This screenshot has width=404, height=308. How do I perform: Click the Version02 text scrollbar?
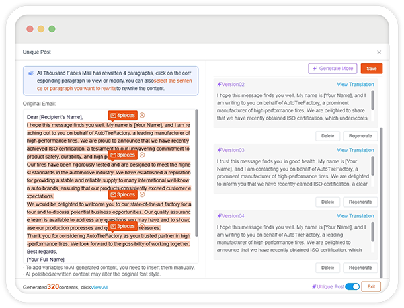[x=372, y=100]
